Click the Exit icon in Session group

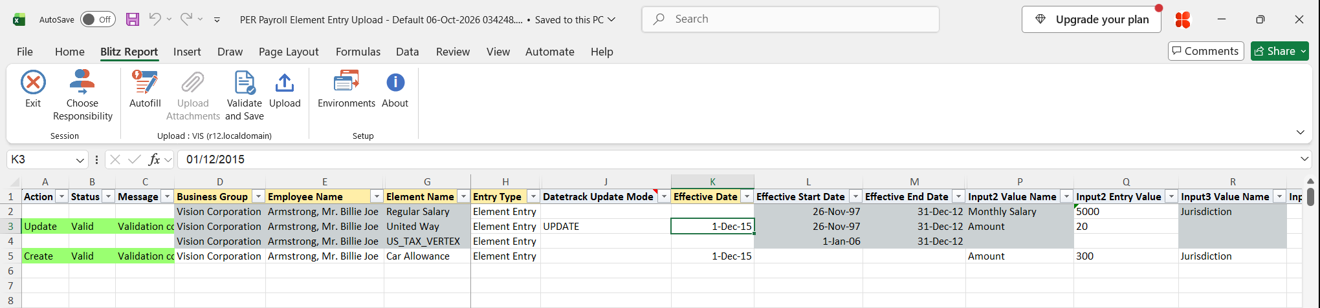click(33, 83)
